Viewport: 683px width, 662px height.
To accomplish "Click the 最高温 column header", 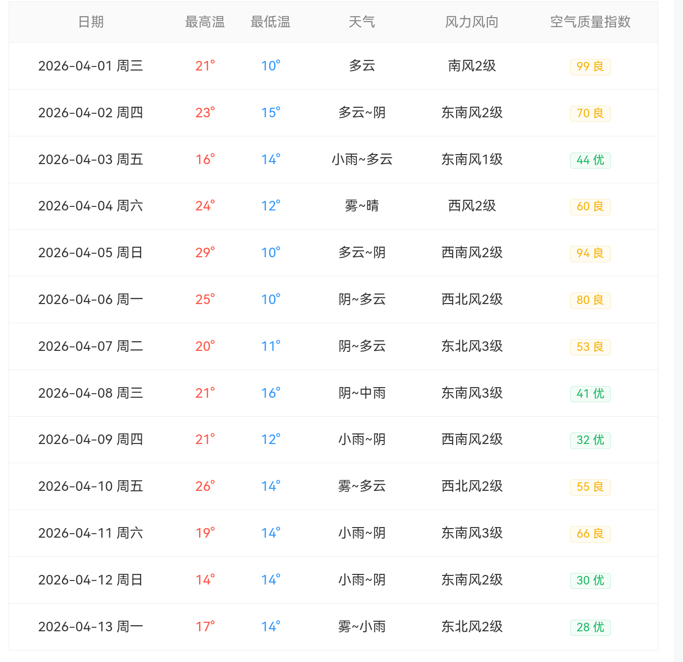I will click(205, 22).
